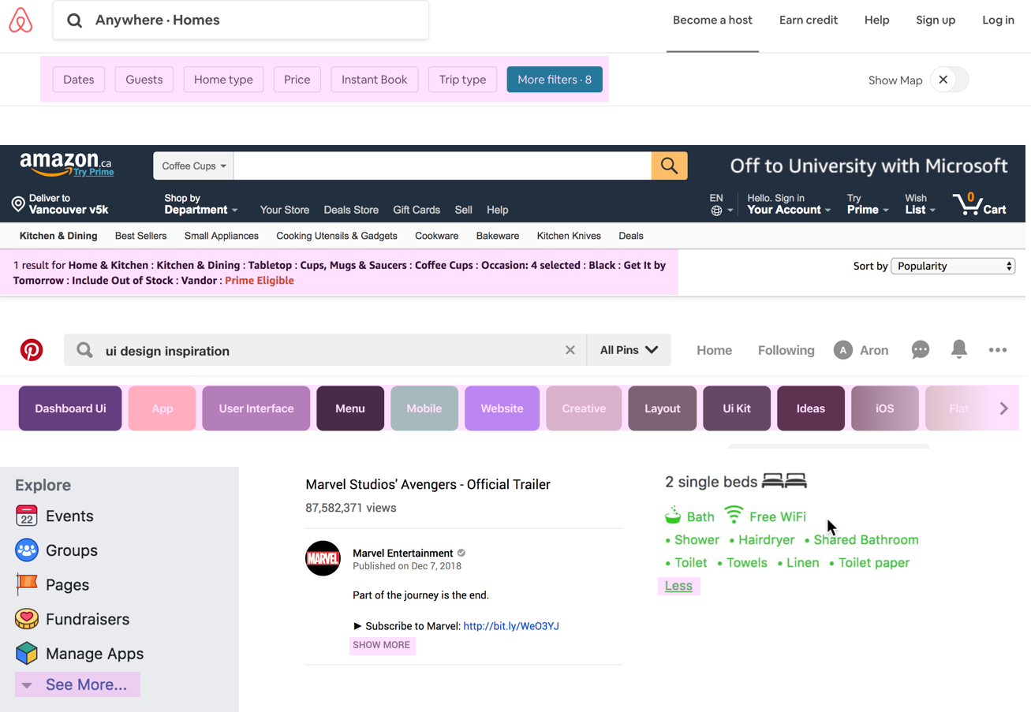Click the Pinterest search field
Screen dimensions: 1031x712
click(x=325, y=350)
